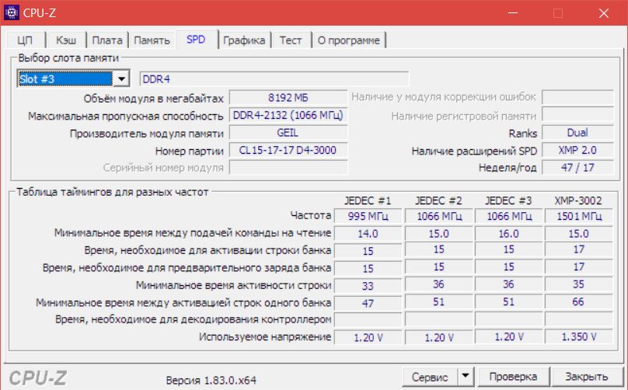
Task: Switch to the Память tab
Action: tap(152, 40)
